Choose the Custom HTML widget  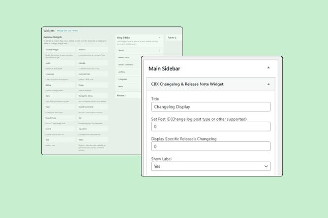point(93,74)
